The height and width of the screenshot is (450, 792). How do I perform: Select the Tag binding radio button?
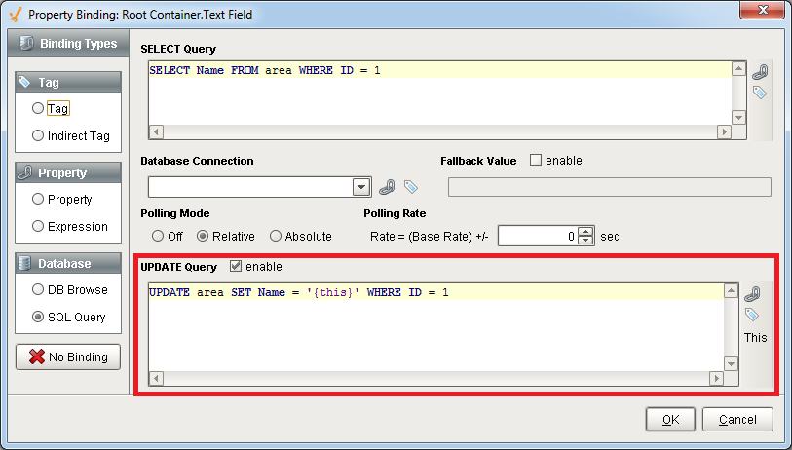tap(38, 108)
